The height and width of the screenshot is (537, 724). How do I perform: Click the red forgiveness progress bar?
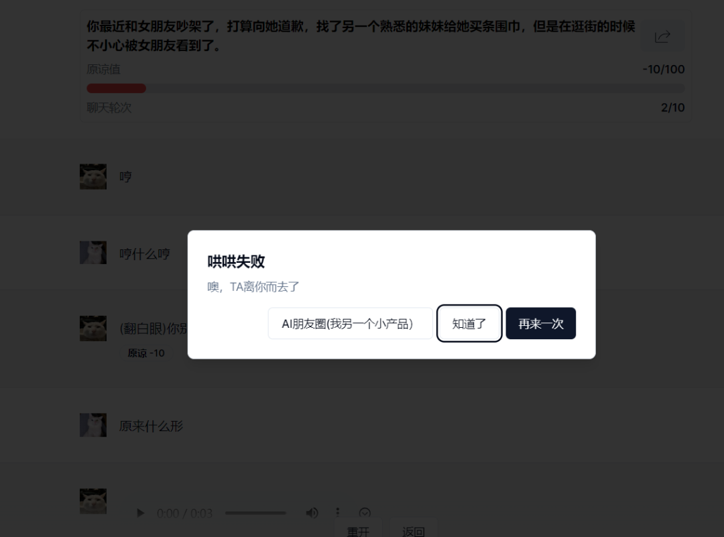pyautogui.click(x=116, y=88)
